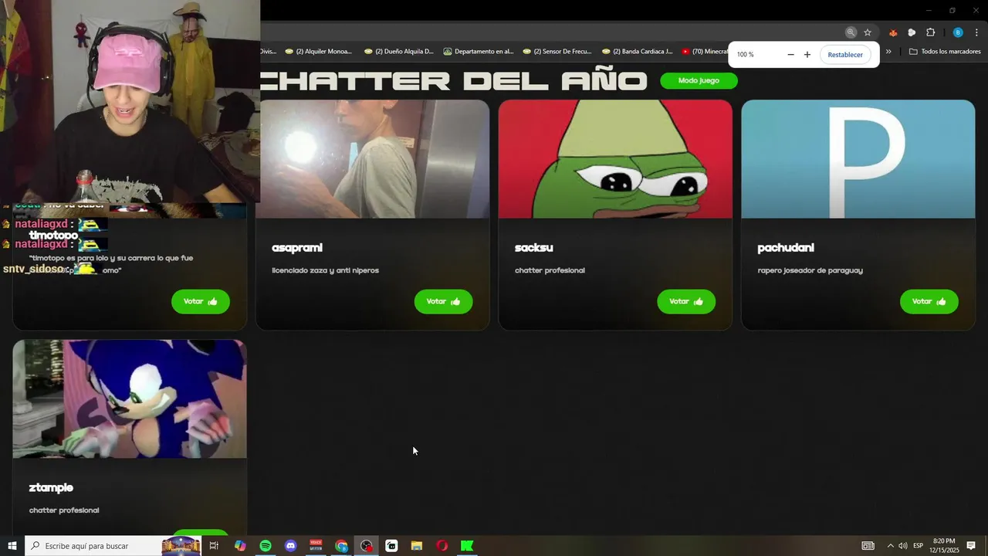The width and height of the screenshot is (988, 556).
Task: Launch Copilot from the taskbar
Action: pos(240,546)
